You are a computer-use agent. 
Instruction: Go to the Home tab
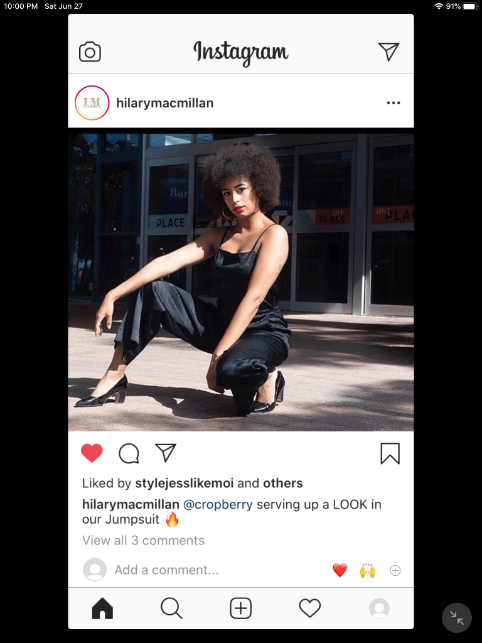tap(102, 608)
